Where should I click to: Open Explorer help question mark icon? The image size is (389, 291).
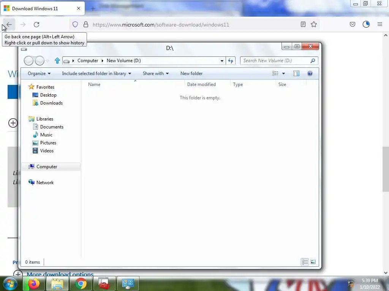click(310, 74)
